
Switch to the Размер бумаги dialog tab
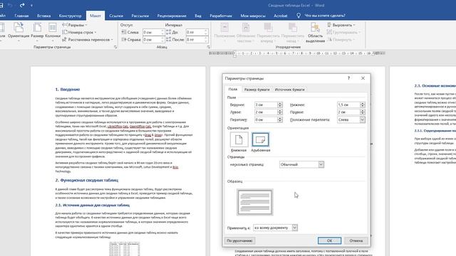(x=256, y=90)
